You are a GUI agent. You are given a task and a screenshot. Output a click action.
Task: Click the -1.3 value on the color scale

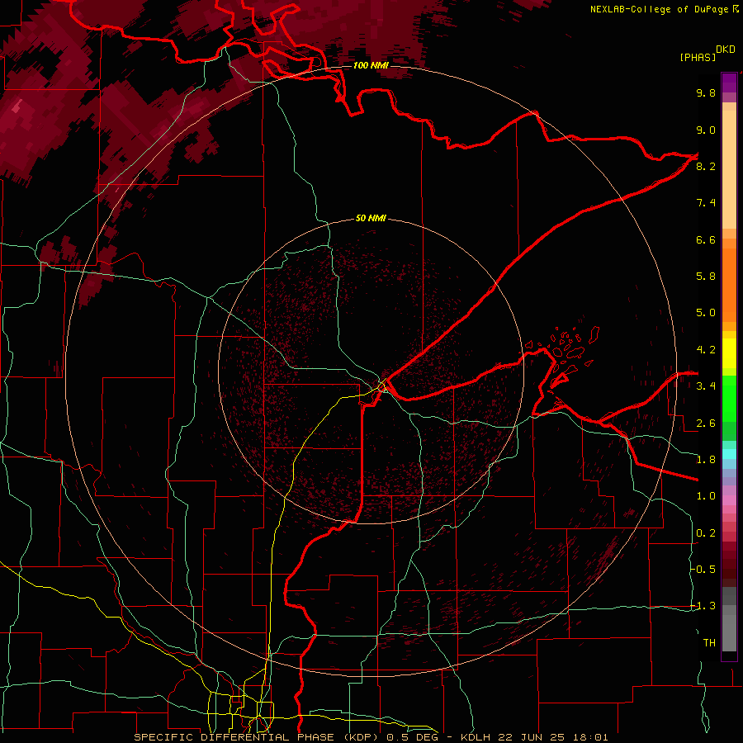[x=703, y=606]
